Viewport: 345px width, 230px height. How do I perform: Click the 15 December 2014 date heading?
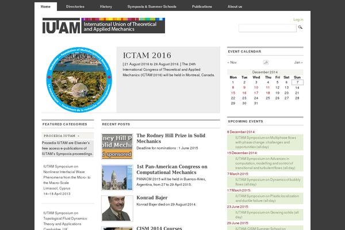tap(242, 153)
